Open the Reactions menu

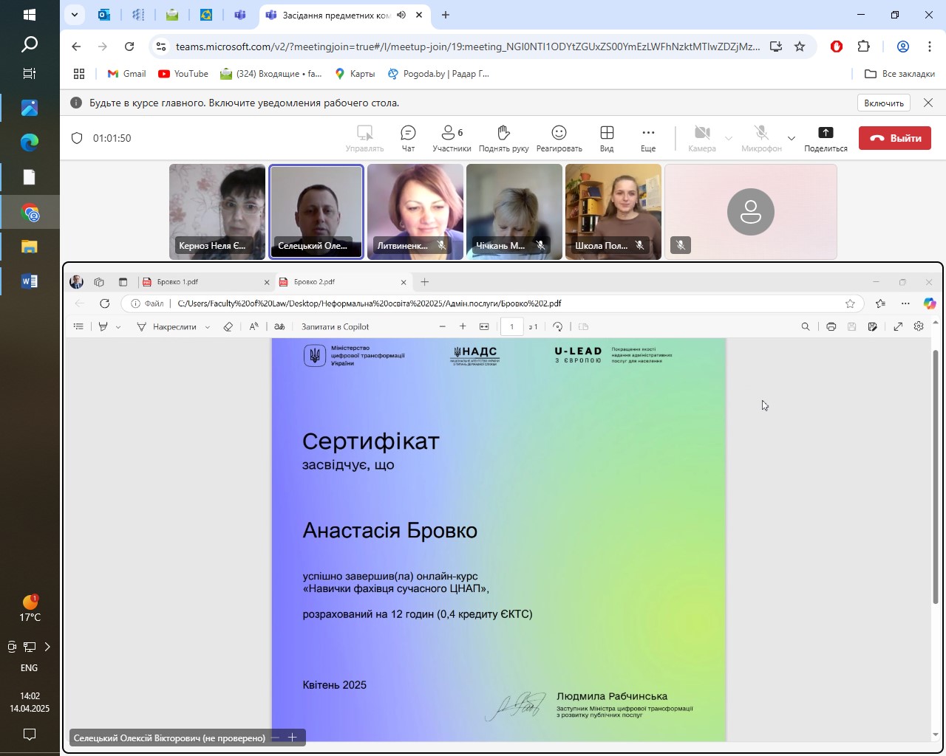(x=559, y=138)
